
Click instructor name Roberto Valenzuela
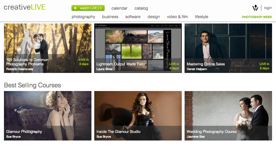tap(20, 69)
